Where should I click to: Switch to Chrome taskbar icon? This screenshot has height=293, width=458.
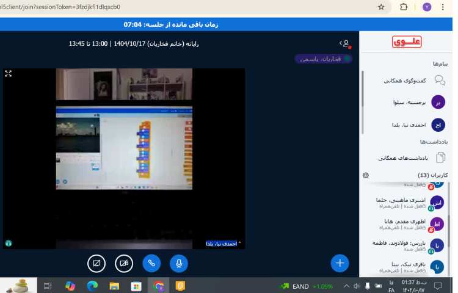[x=159, y=286]
